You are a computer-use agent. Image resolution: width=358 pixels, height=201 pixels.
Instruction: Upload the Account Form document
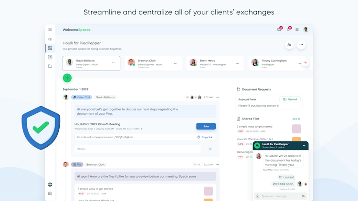(x=290, y=100)
